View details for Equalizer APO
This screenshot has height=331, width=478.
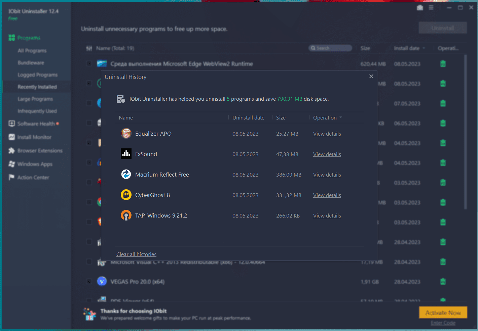(327, 134)
